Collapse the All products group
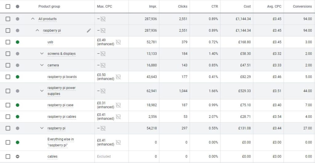 coord(33,19)
